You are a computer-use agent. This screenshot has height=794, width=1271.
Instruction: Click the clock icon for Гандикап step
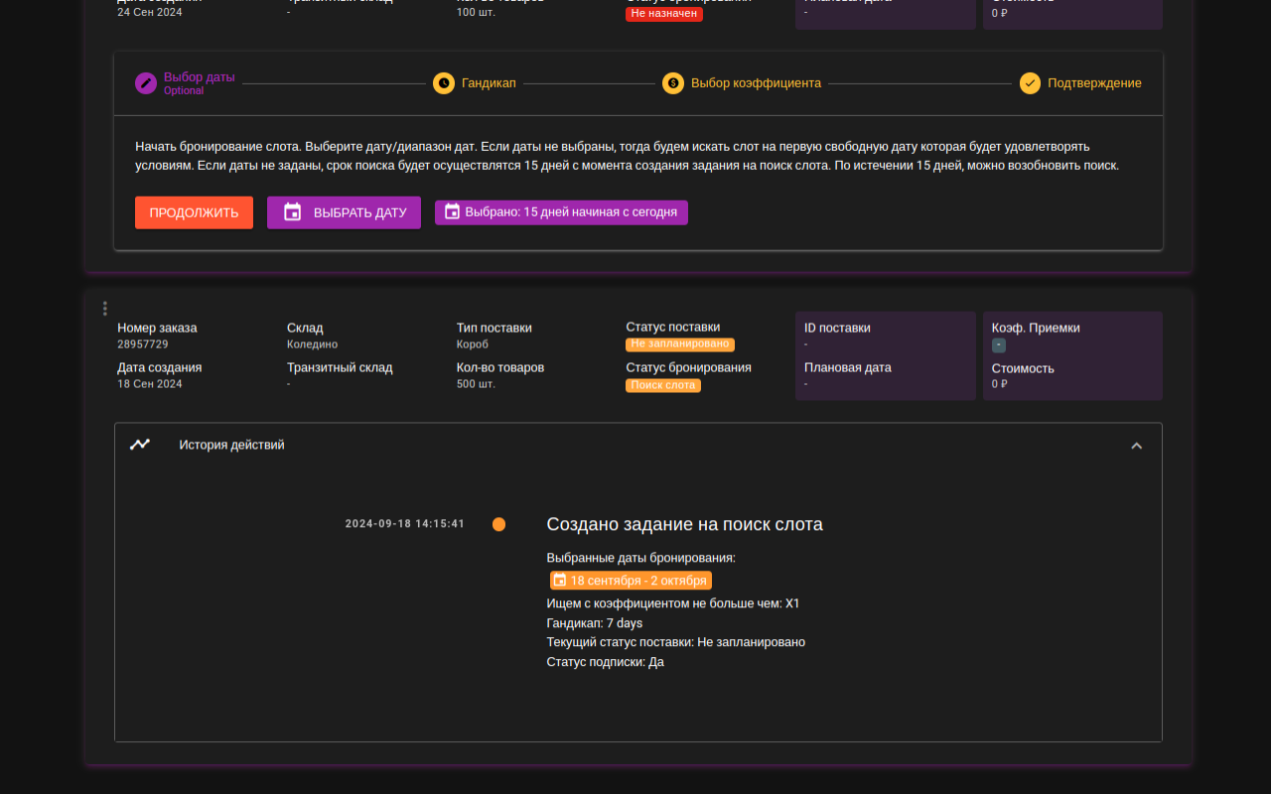444,83
